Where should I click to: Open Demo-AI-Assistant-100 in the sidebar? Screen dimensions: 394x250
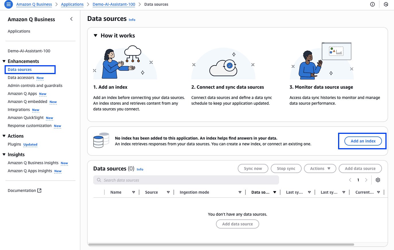(29, 51)
